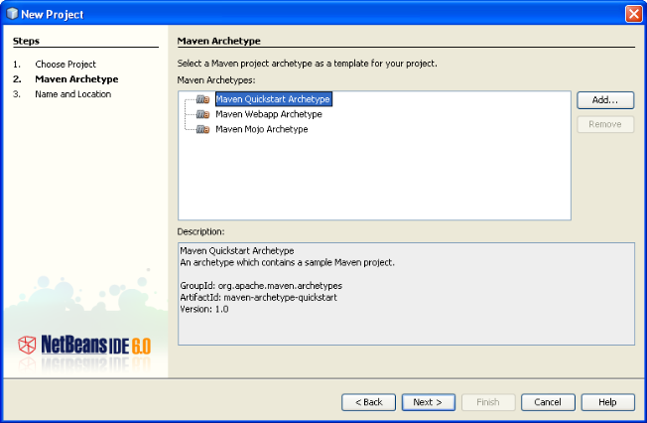Open Help for this wizard
The image size is (647, 423).
click(x=607, y=402)
